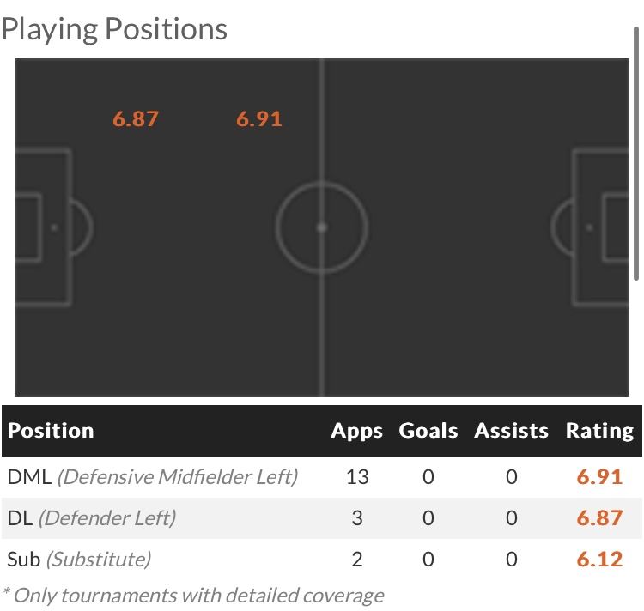Sort by the Apps column header

pos(356,431)
